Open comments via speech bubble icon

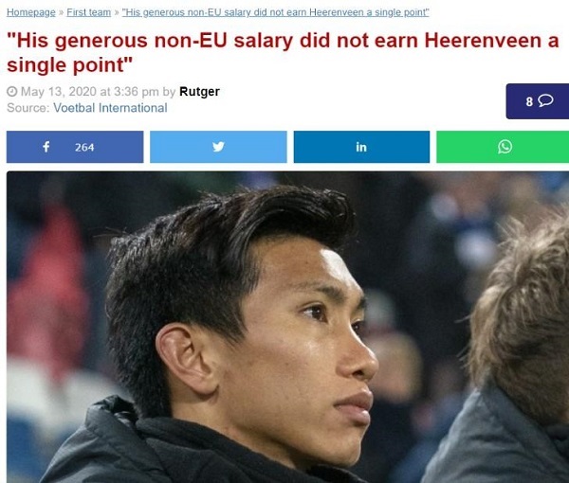click(x=545, y=100)
